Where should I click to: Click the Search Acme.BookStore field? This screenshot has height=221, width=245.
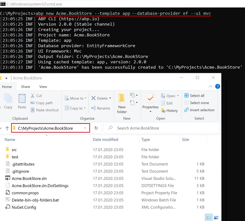[164, 128]
